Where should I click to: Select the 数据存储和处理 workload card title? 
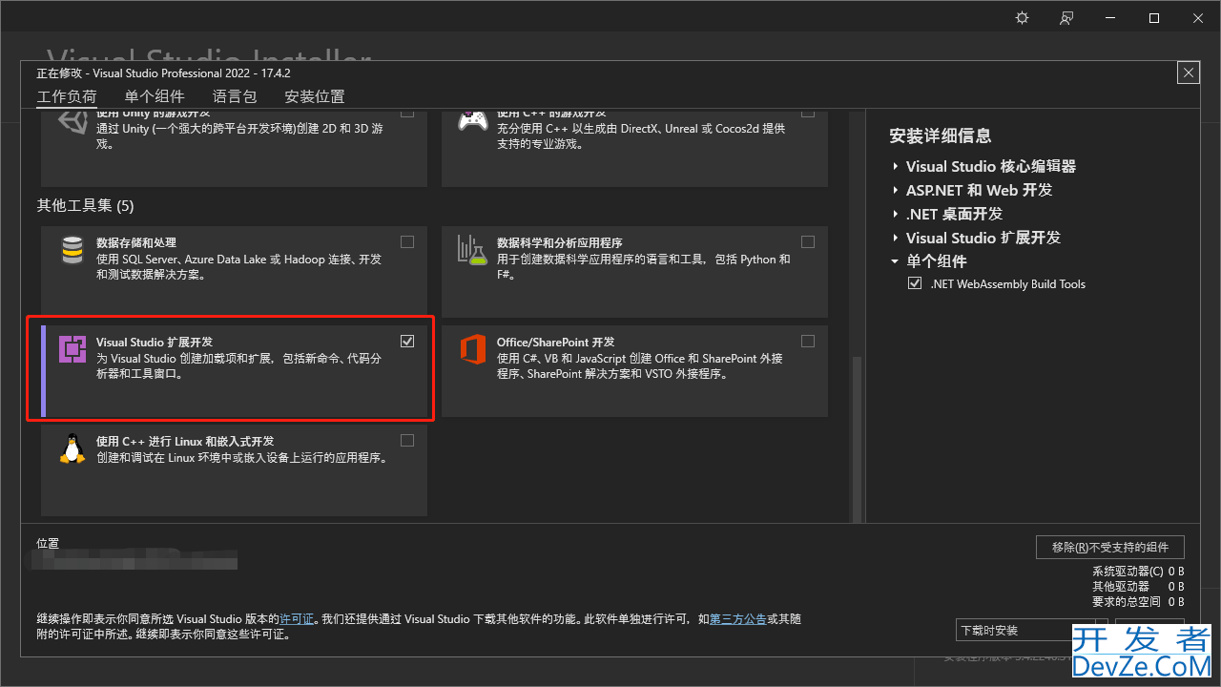tap(136, 243)
